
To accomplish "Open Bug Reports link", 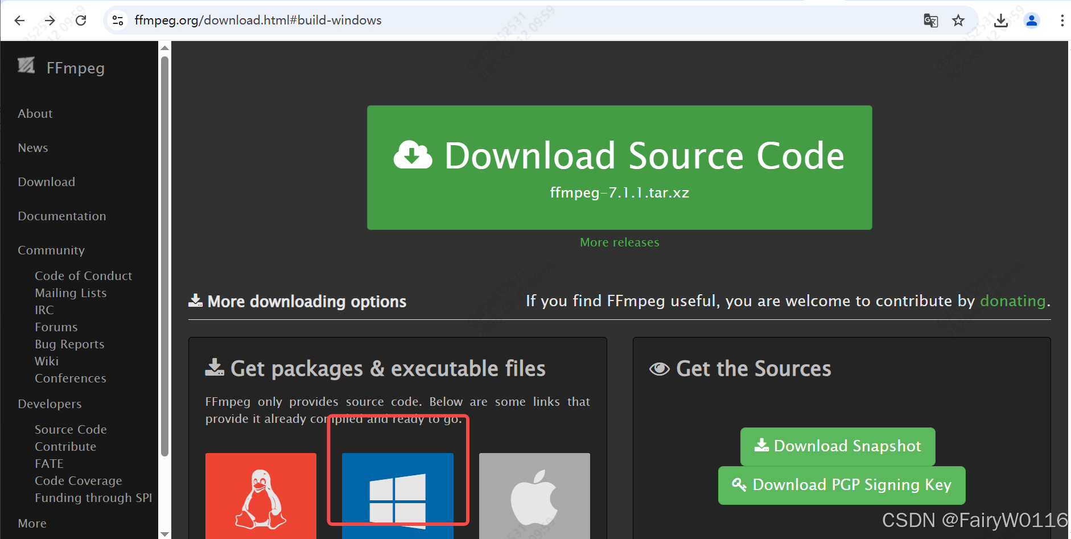I will click(69, 344).
